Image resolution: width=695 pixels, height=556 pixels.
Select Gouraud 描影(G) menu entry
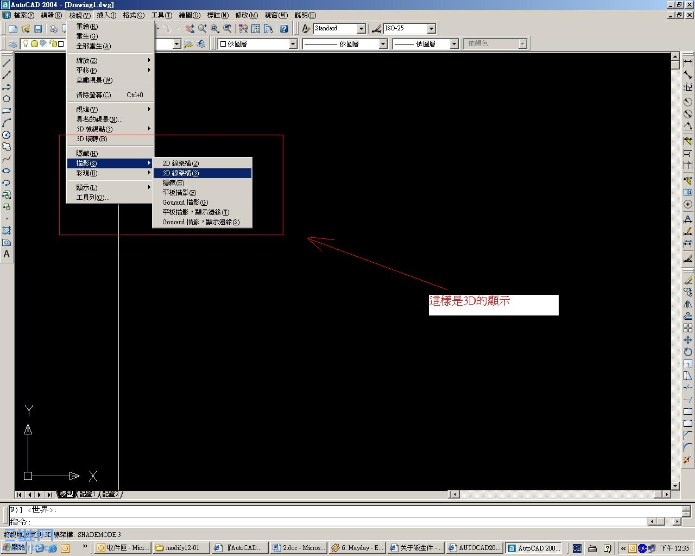[203, 203]
